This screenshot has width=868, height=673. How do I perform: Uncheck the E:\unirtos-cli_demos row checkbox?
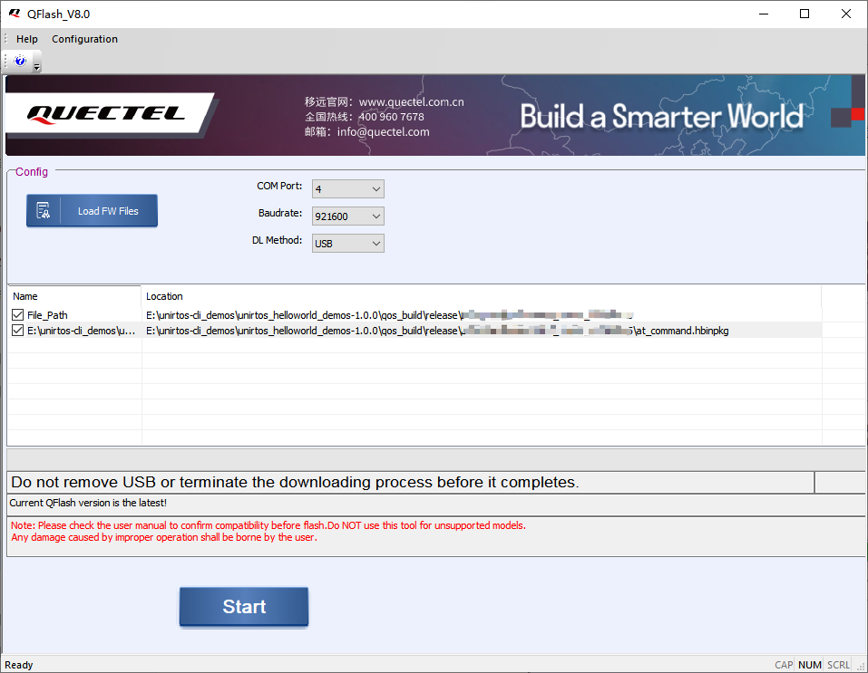(18, 331)
